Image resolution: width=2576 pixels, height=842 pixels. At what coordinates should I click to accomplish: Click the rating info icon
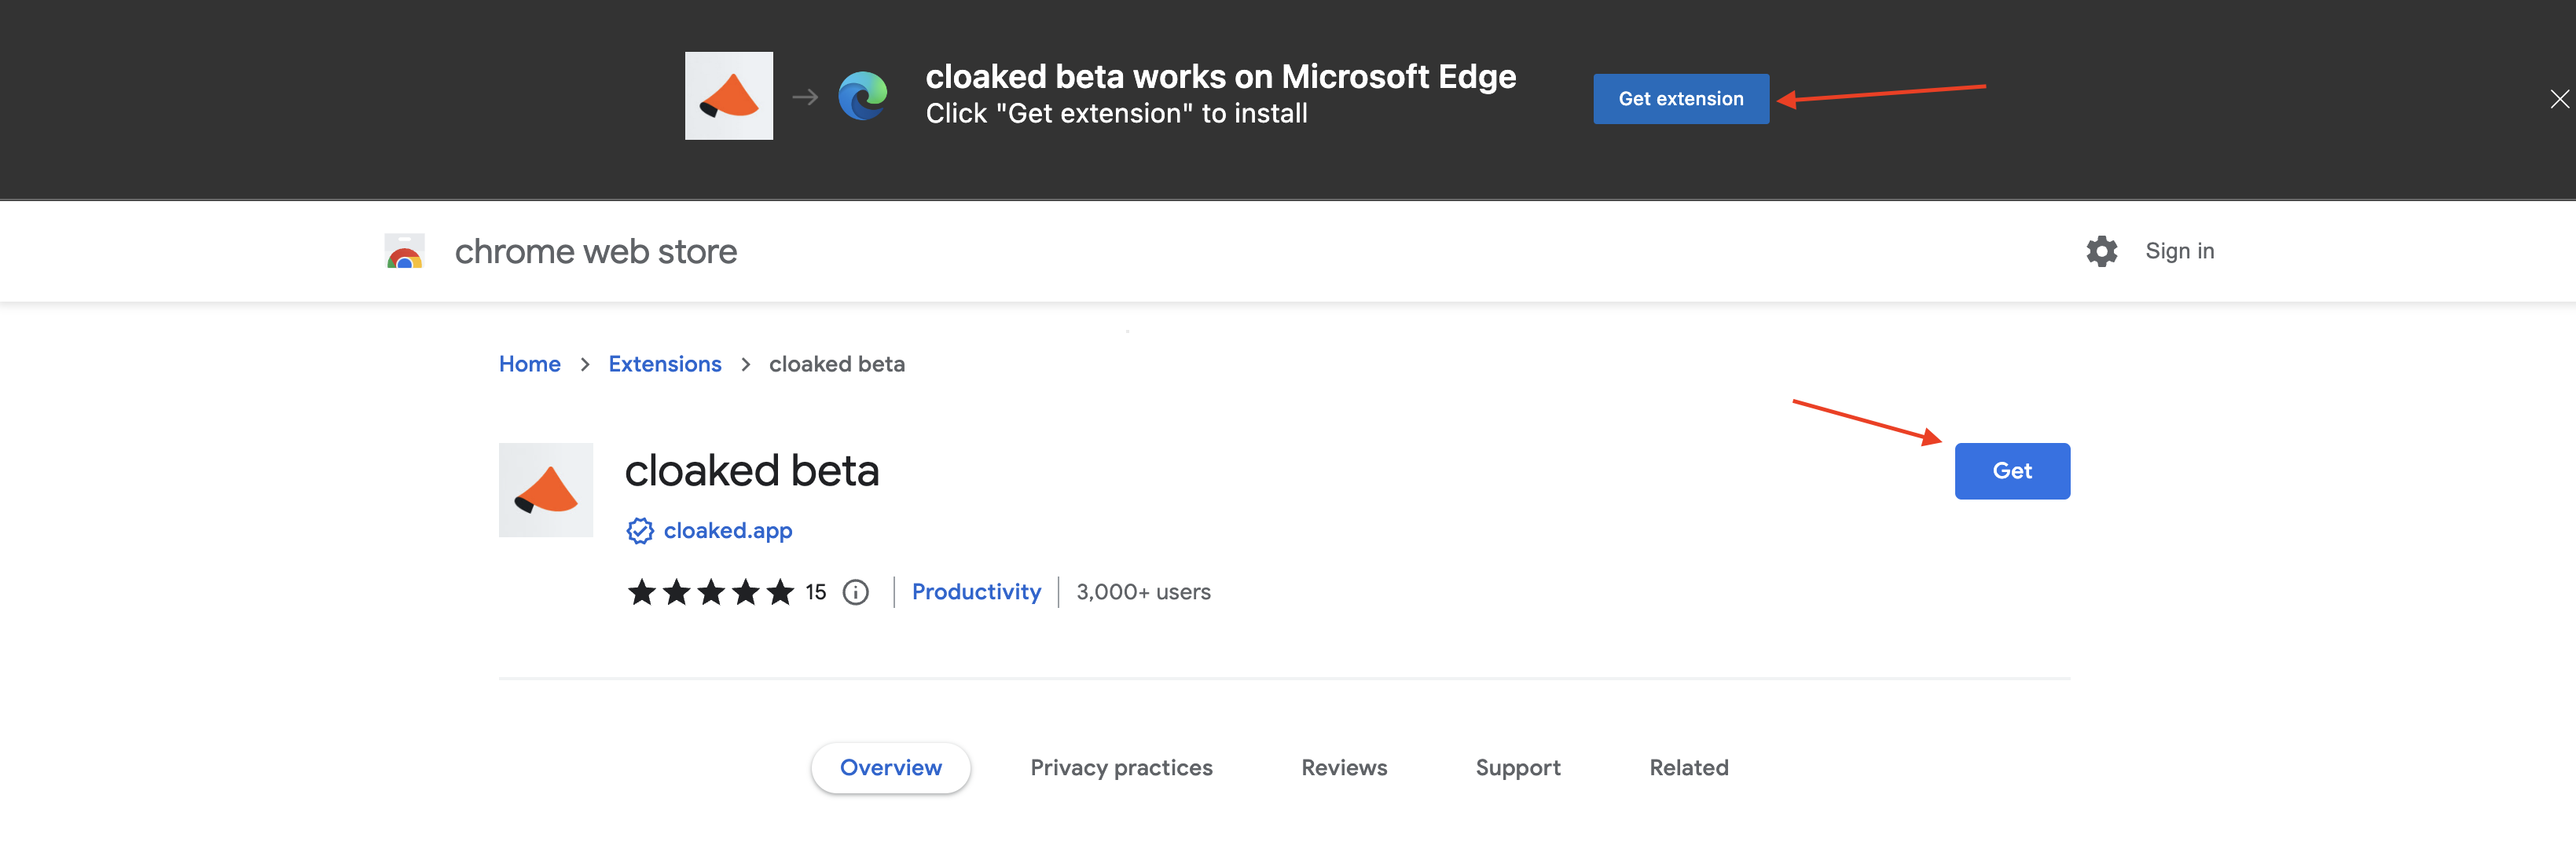coord(856,592)
